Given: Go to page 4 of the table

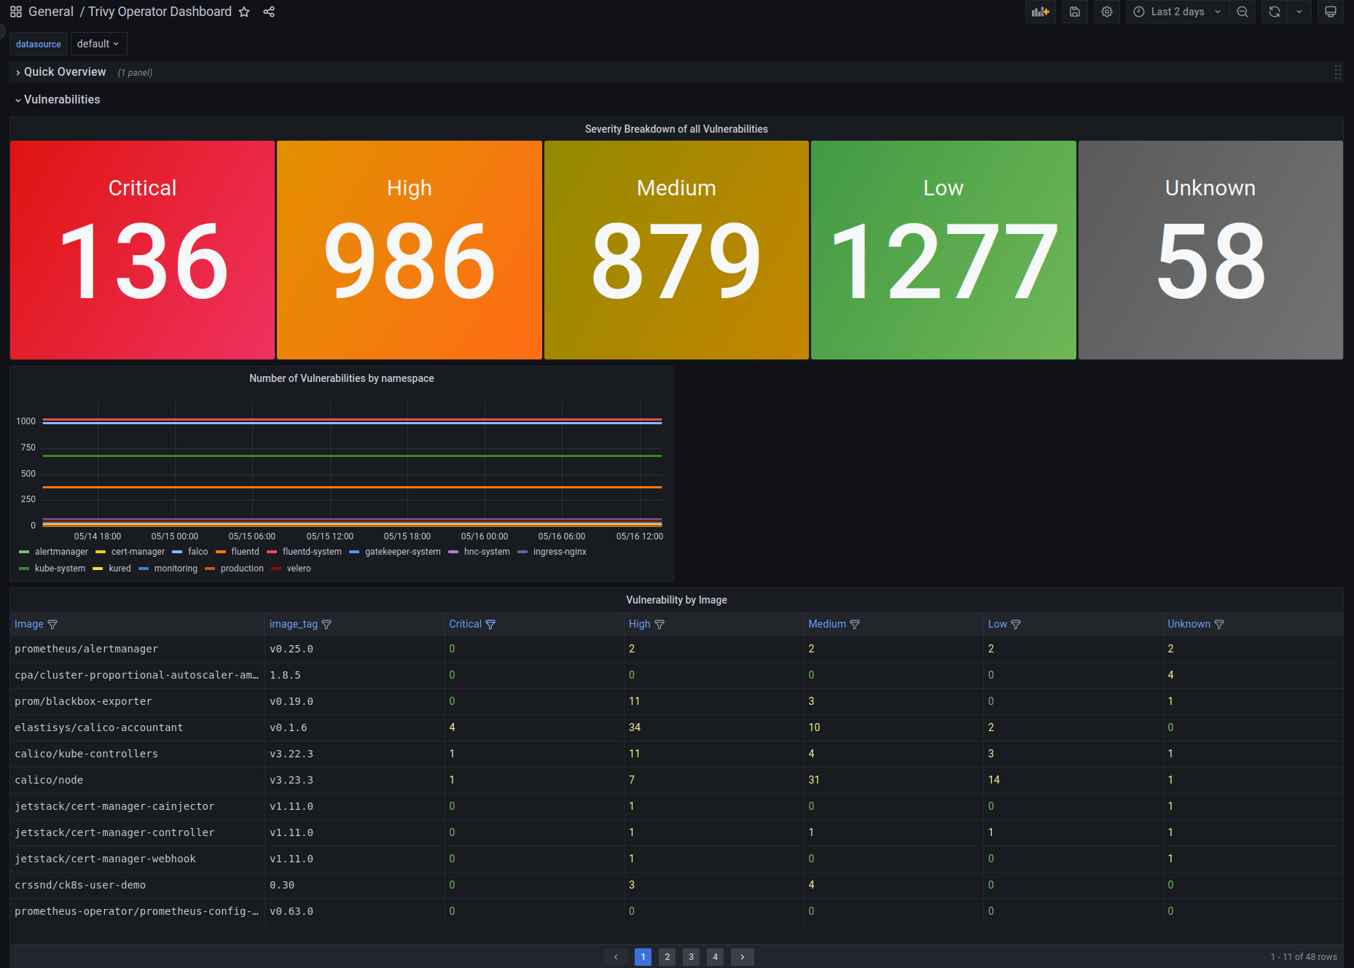Looking at the screenshot, I should point(715,957).
